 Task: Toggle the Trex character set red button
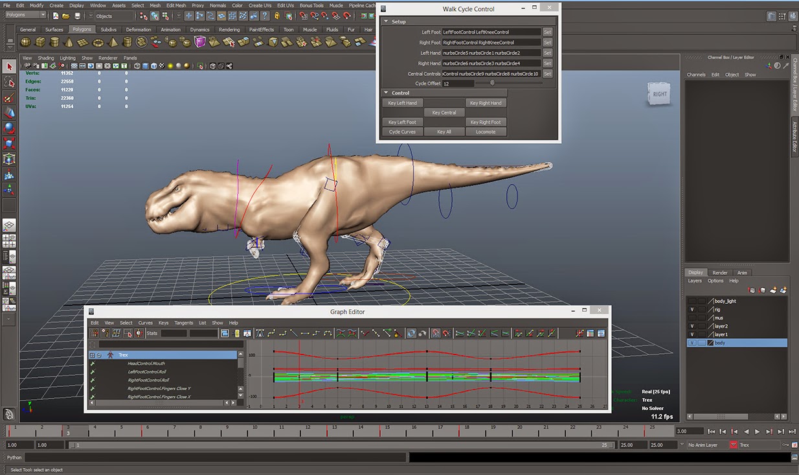click(x=733, y=445)
